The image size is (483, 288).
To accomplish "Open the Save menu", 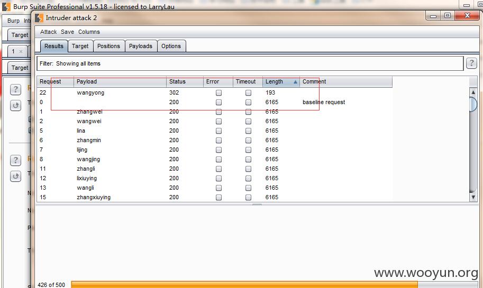I will pyautogui.click(x=68, y=32).
